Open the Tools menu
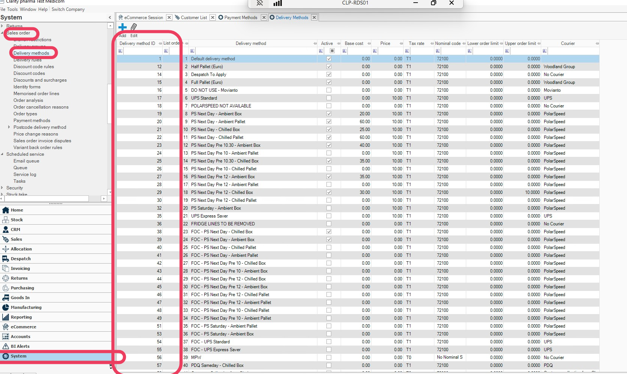This screenshot has height=374, width=627. [12, 9]
